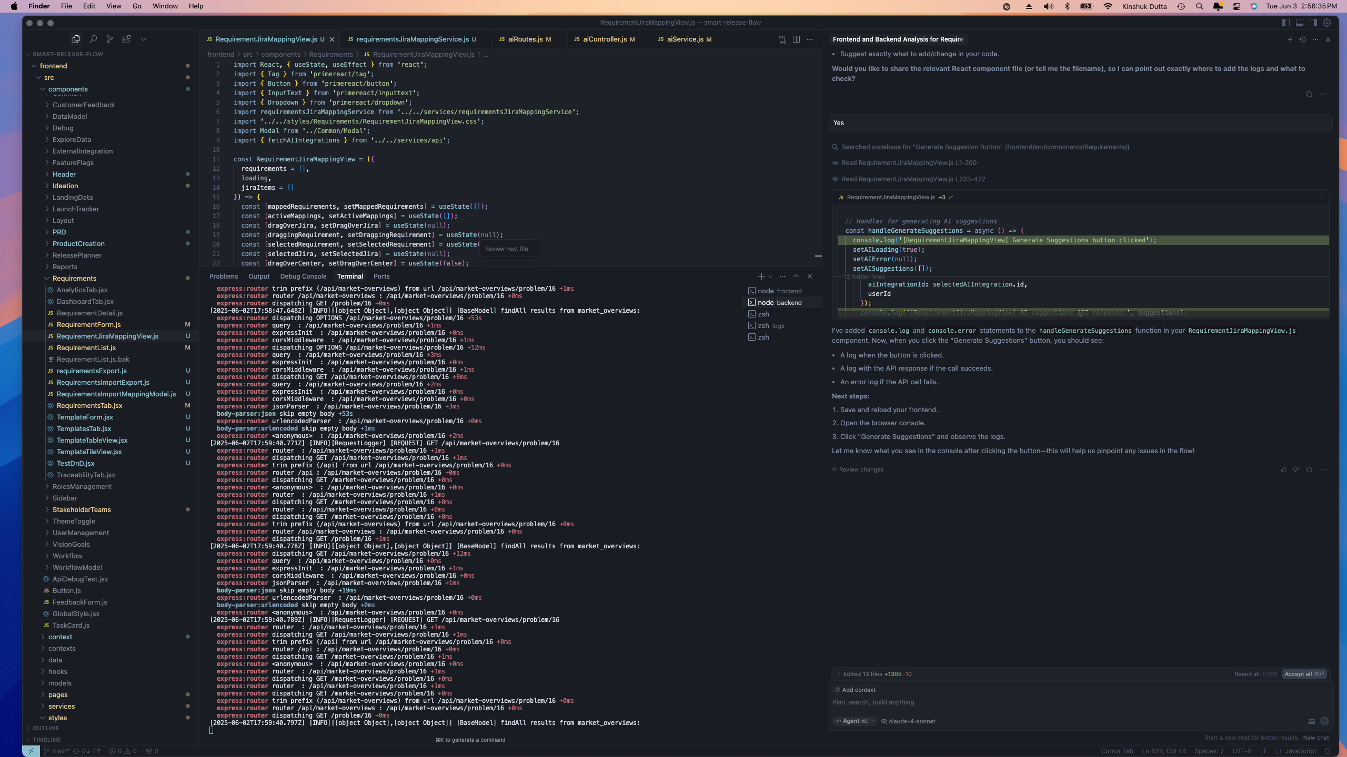The image size is (1347, 757).
Task: Expand additional sidebar views chevron
Action: (143, 39)
